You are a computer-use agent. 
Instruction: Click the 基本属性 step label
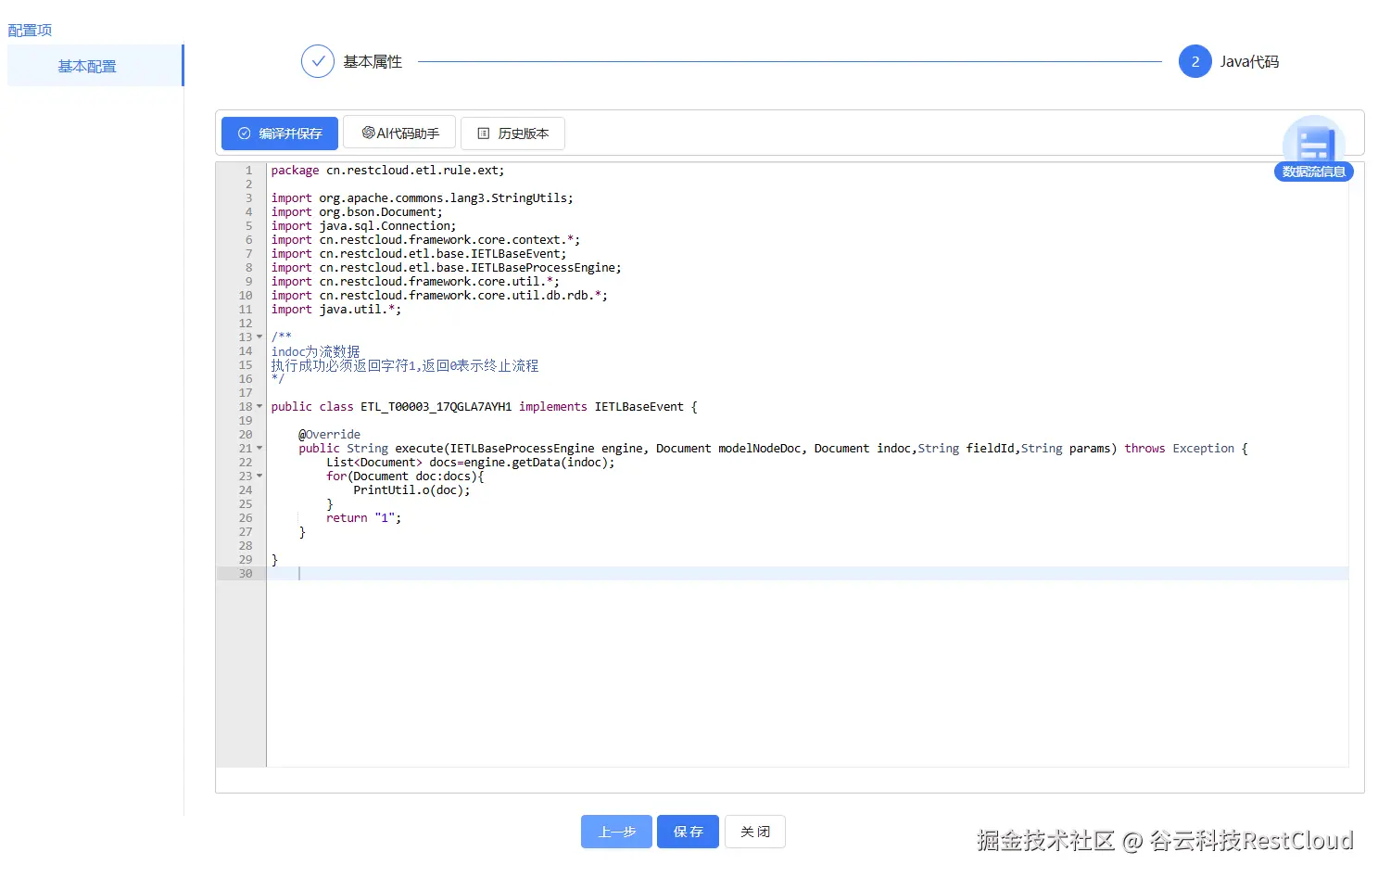pyautogui.click(x=373, y=61)
